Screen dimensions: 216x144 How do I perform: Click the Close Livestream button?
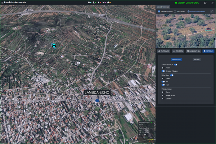pos(163,7)
